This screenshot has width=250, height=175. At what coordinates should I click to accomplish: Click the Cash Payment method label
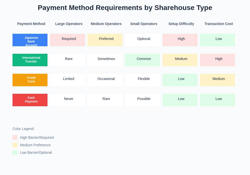click(30, 100)
